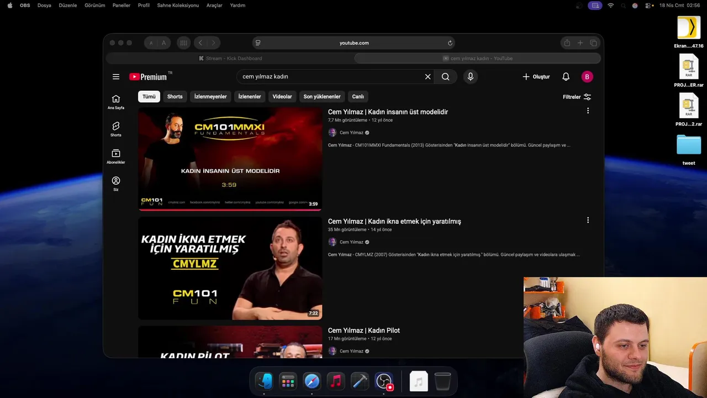This screenshot has height=398, width=707.
Task: Open OBS from the Dock
Action: 384,381
